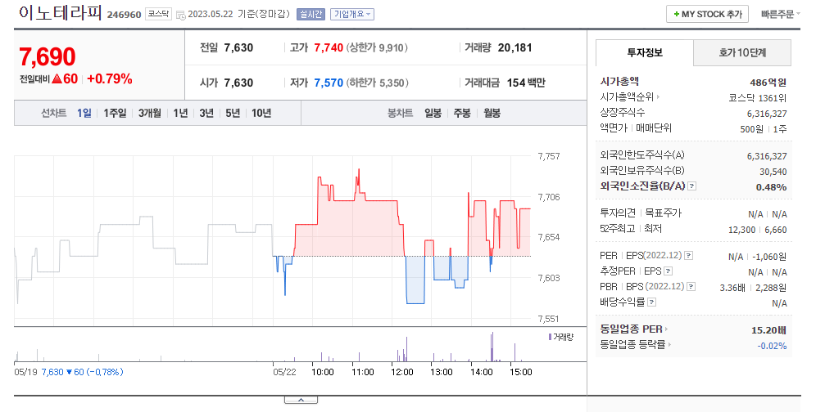Switch to 일봉 candlestick chart
The width and height of the screenshot is (825, 412).
pos(433,113)
